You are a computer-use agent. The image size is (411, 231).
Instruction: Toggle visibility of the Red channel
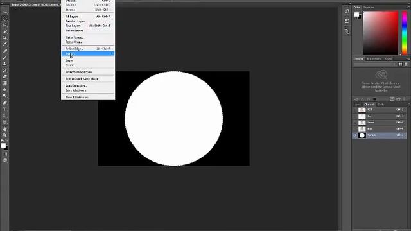pyautogui.click(x=355, y=116)
